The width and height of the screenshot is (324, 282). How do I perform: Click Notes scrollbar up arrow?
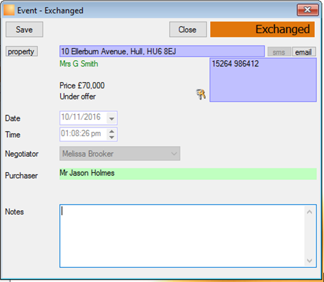pos(309,212)
